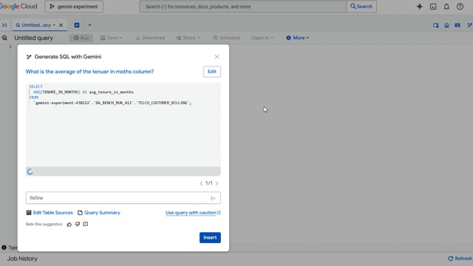
Task: Open Edit Table Sources
Action: click(x=50, y=213)
